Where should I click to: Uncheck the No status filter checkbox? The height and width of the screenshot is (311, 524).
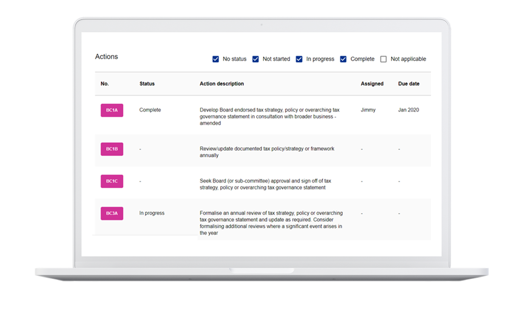[216, 59]
